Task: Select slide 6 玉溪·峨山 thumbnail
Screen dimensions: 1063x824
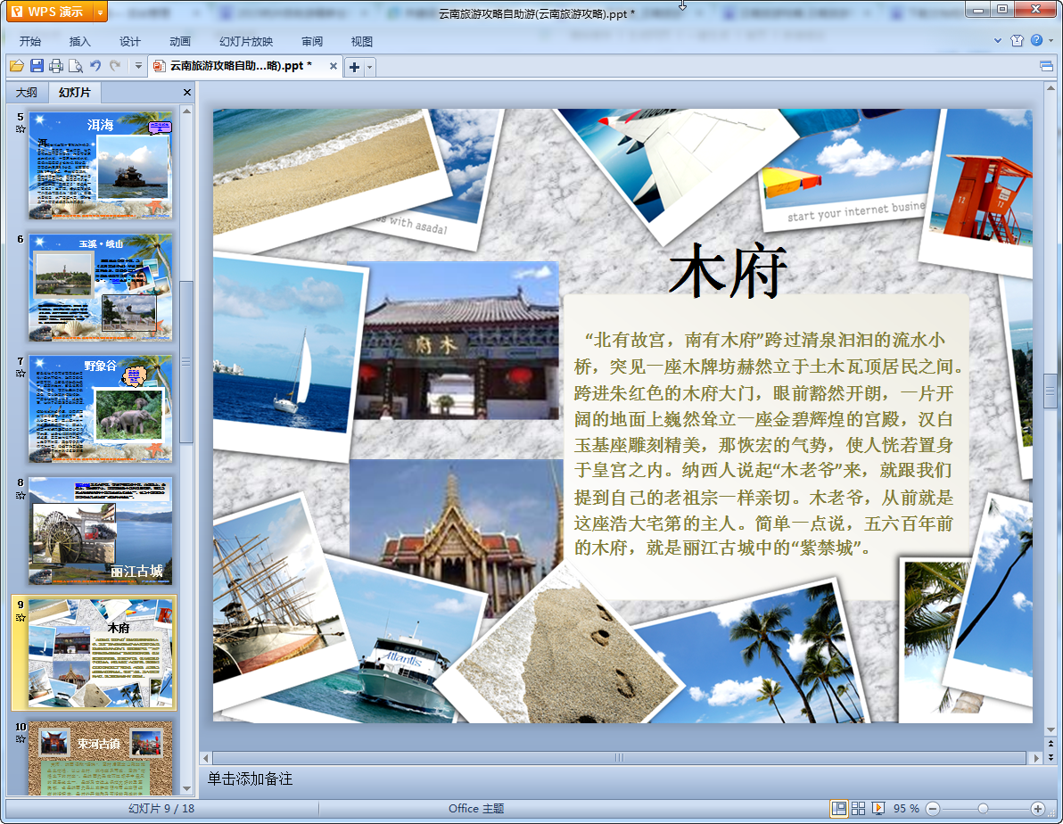Action: click(x=101, y=287)
